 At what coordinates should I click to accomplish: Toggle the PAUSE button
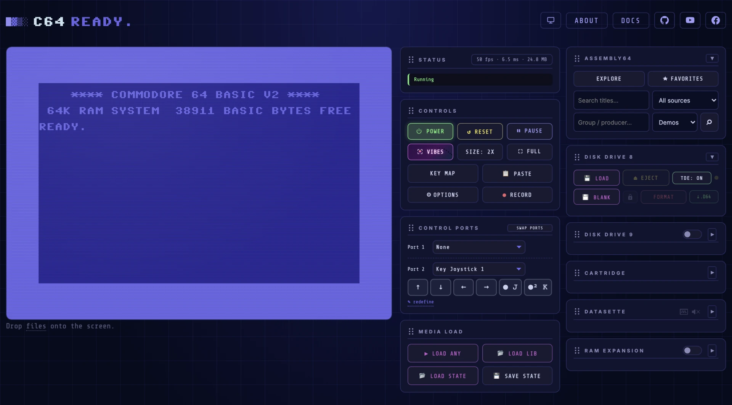(530, 131)
